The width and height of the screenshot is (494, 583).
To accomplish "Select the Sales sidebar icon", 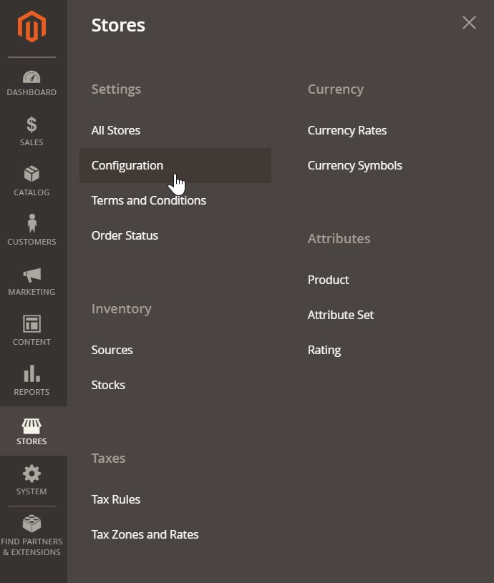I will pos(32,130).
